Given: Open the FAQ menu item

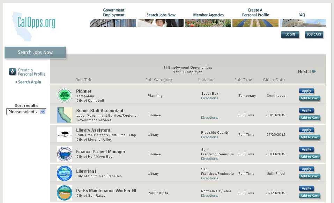Looking at the screenshot, I should (x=302, y=15).
